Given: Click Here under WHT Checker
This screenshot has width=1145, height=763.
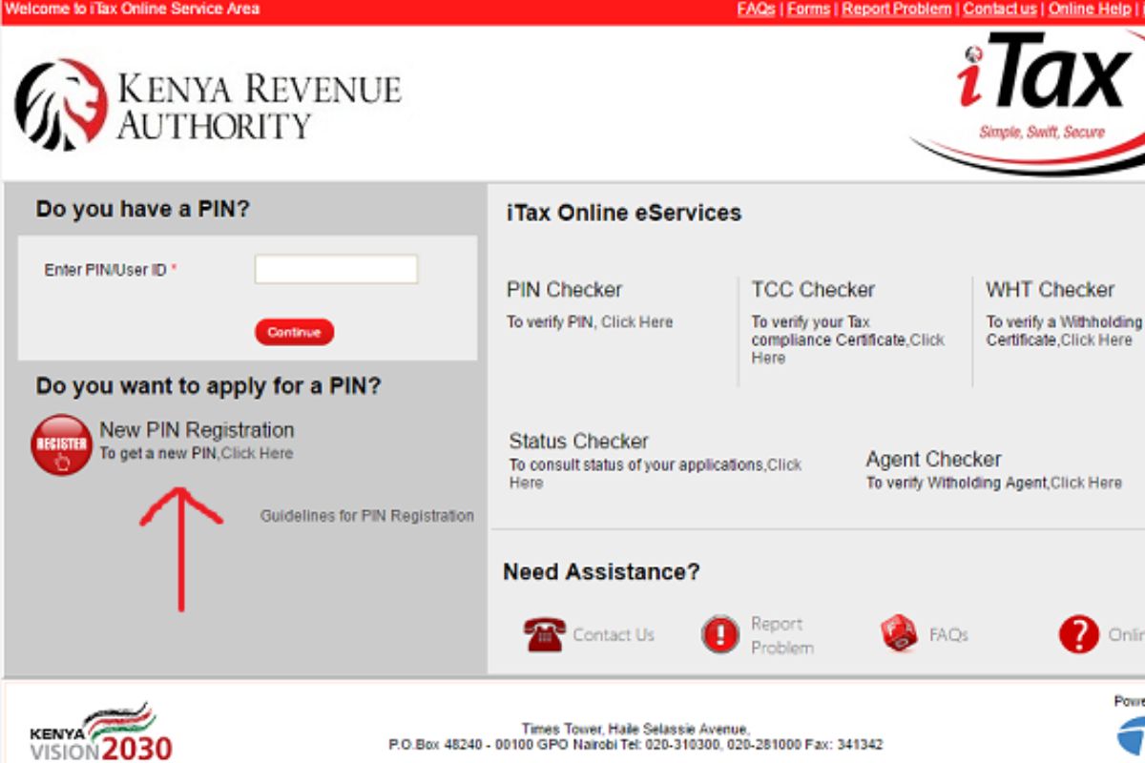Looking at the screenshot, I should click(x=1096, y=340).
